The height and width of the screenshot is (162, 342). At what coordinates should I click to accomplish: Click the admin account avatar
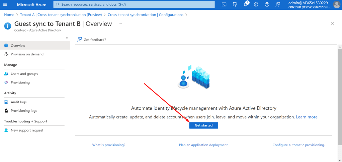pyautogui.click(x=336, y=4)
